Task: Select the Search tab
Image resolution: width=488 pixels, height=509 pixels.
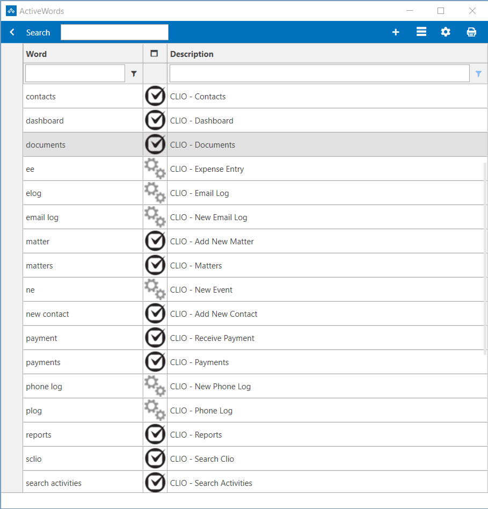Action: (38, 32)
